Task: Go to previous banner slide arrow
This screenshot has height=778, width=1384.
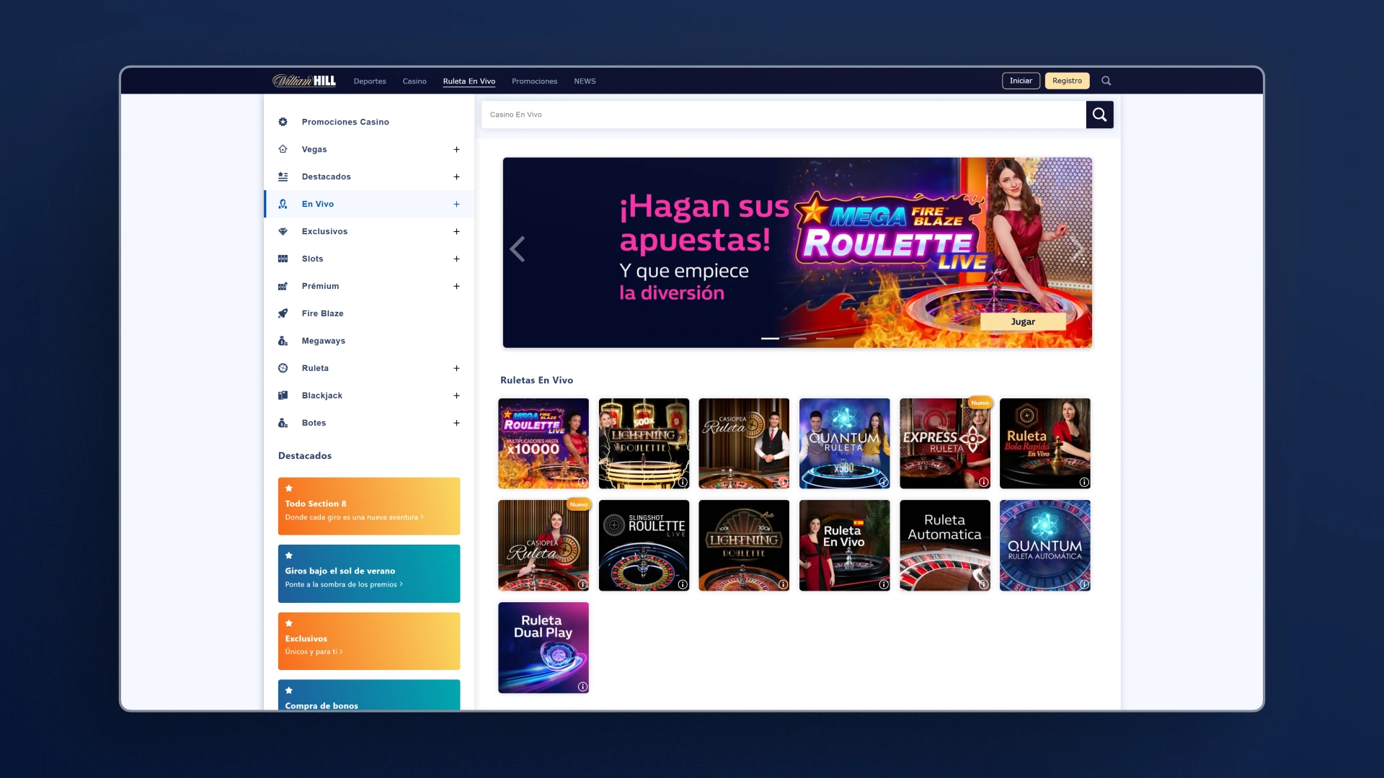Action: coord(517,249)
